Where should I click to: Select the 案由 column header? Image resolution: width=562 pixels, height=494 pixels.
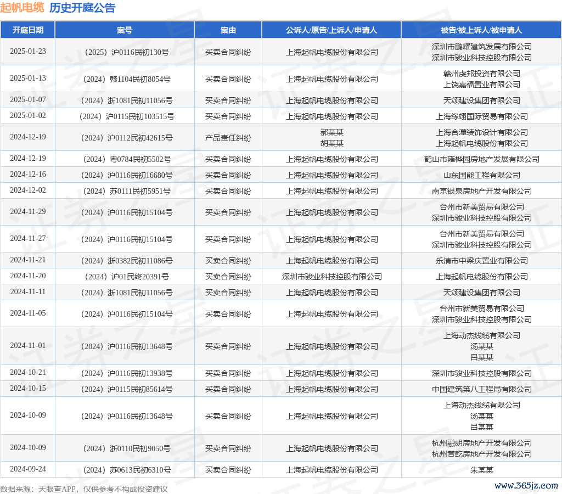(x=228, y=30)
